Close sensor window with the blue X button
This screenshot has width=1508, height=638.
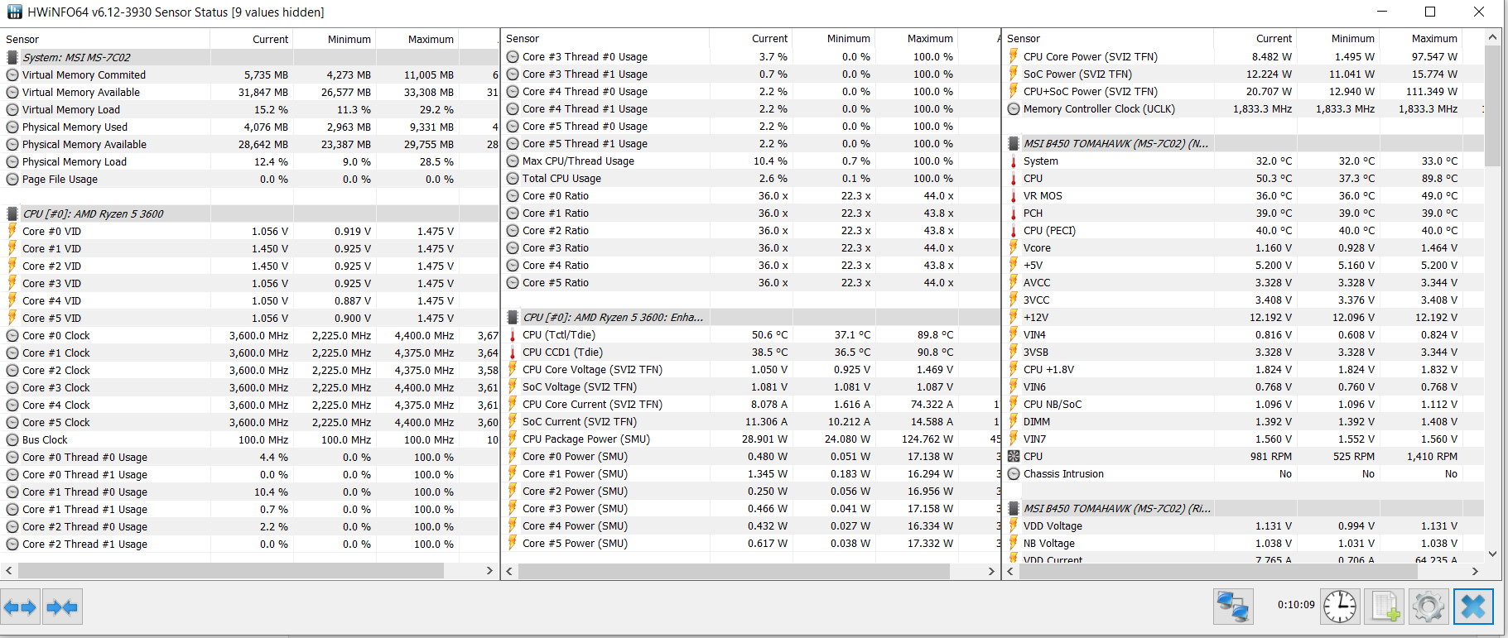pos(1473,607)
